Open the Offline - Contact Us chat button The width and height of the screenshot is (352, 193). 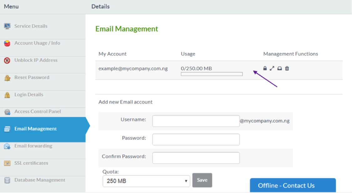click(293, 185)
